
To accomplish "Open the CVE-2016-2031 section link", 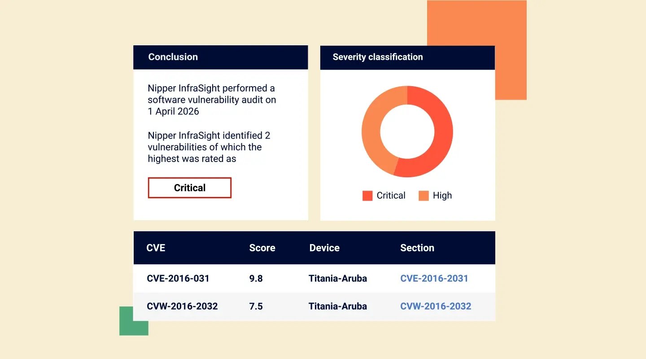I will (x=434, y=278).
